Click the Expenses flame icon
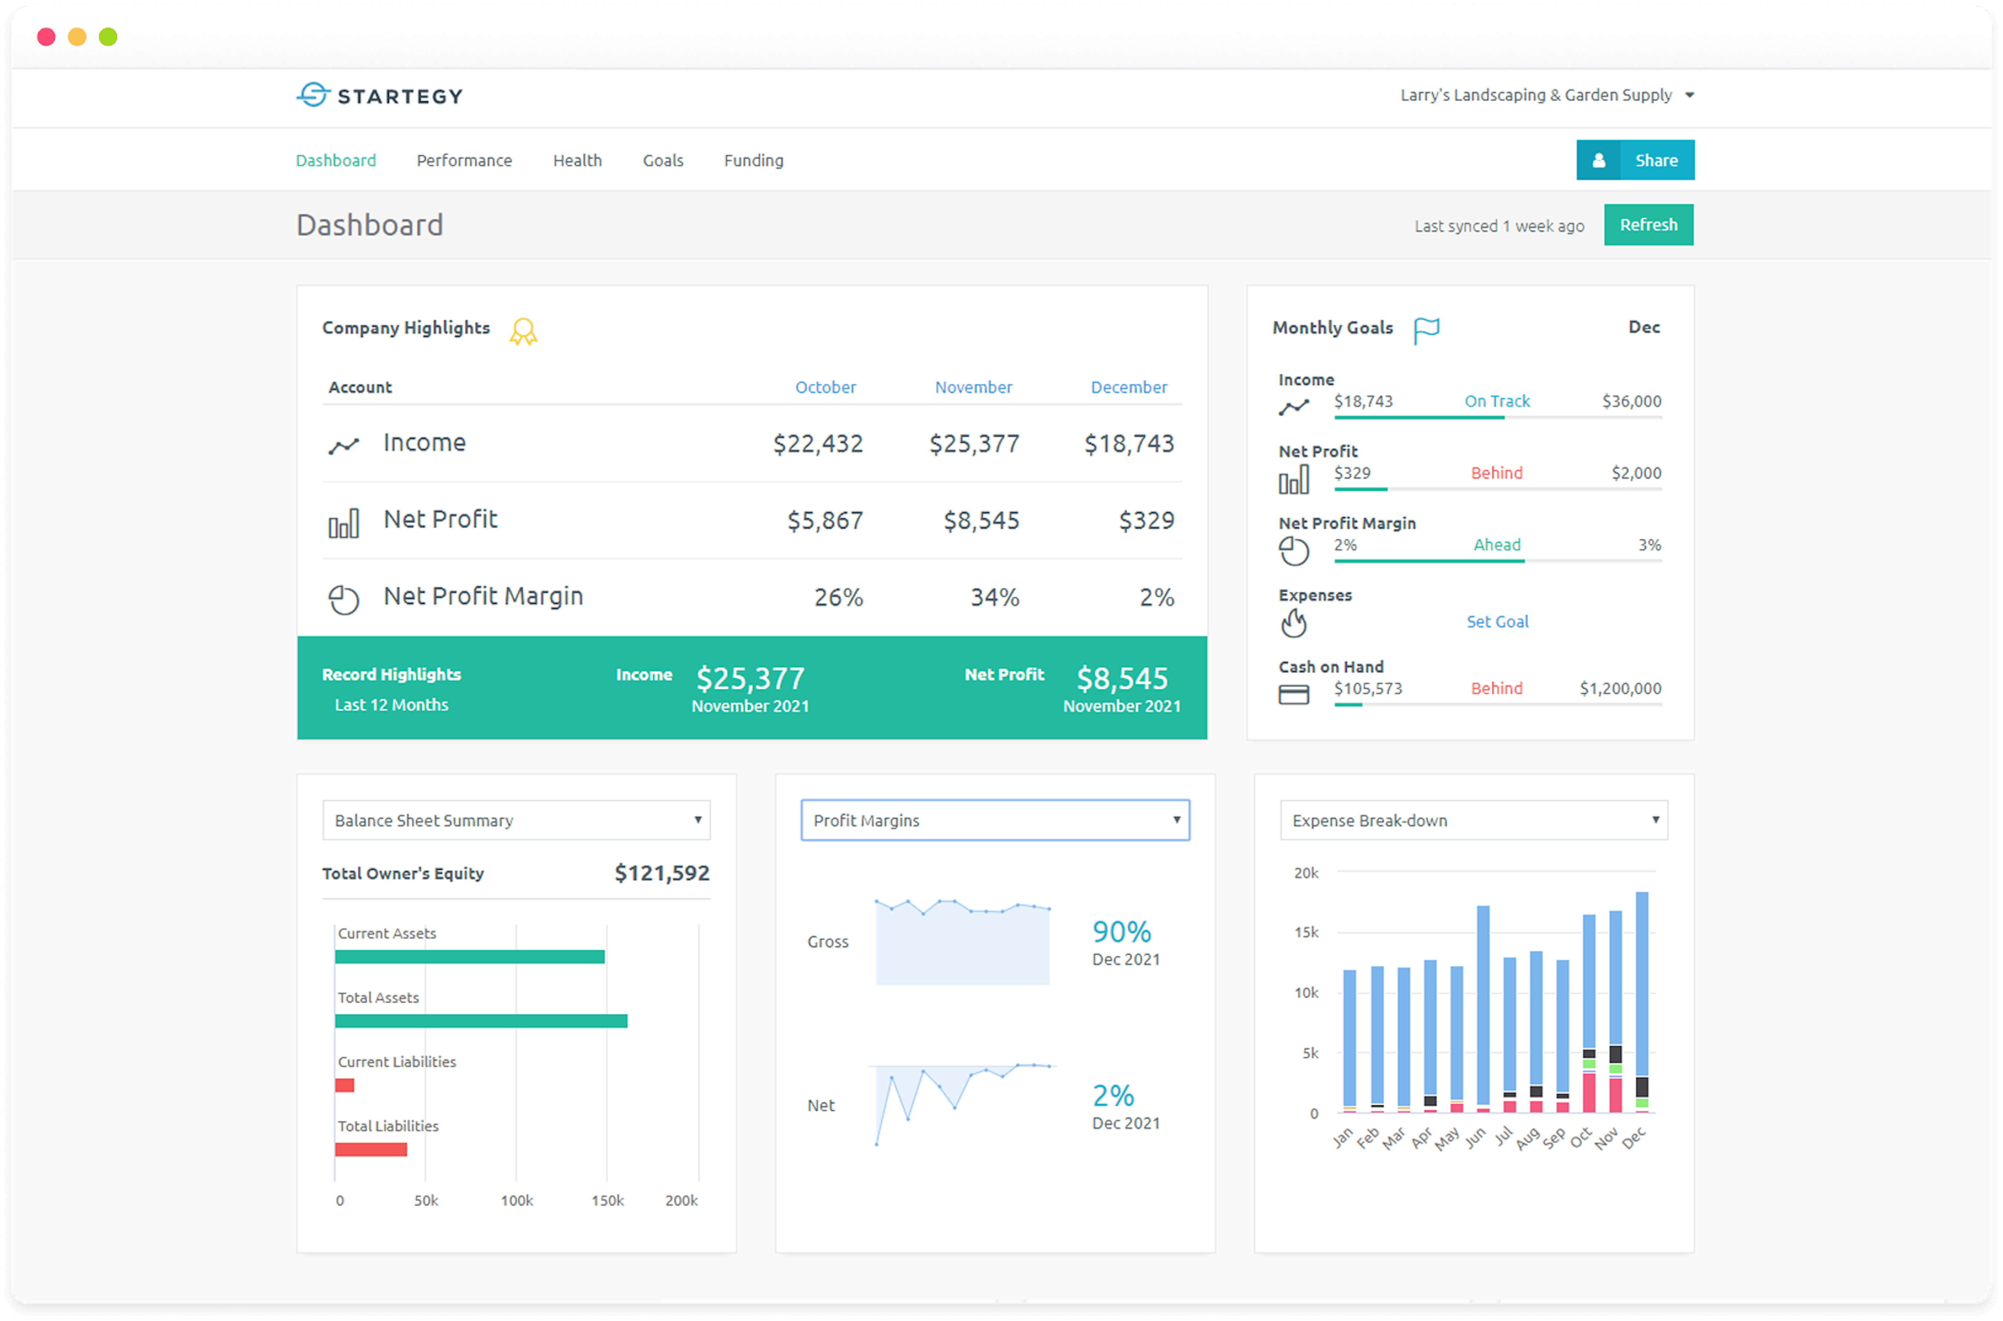Viewport: 2003px width, 1321px height. (x=1294, y=624)
